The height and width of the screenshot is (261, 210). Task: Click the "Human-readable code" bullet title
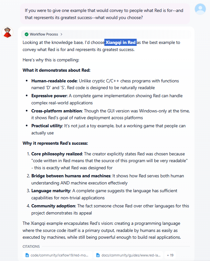pyautogui.click(x=54, y=81)
